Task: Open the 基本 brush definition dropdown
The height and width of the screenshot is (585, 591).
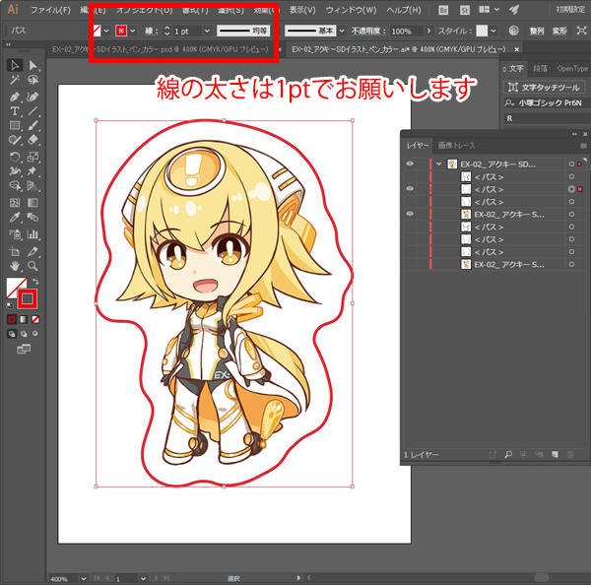Action: [342, 31]
